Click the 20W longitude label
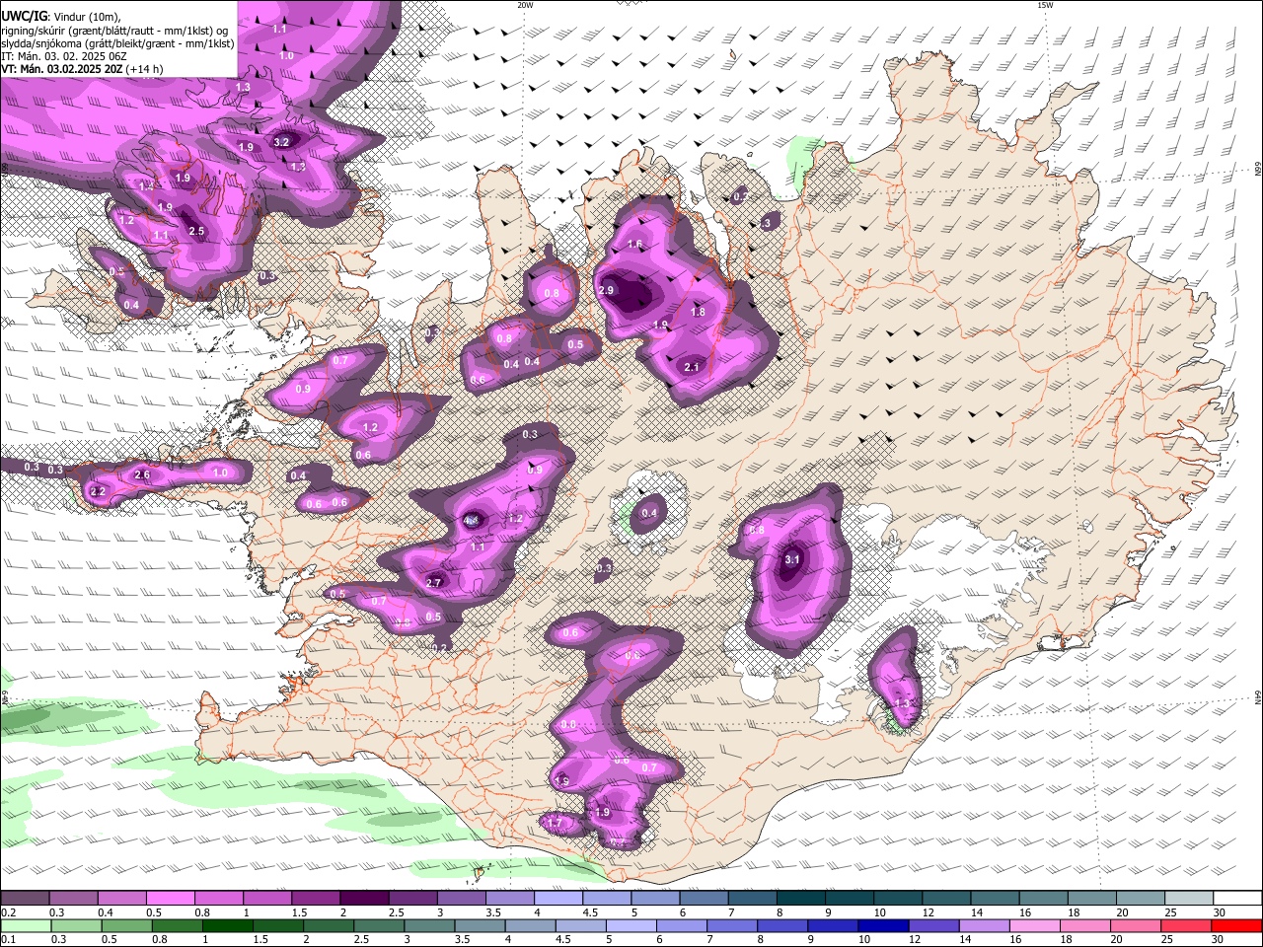The width and height of the screenshot is (1263, 947). click(x=525, y=5)
